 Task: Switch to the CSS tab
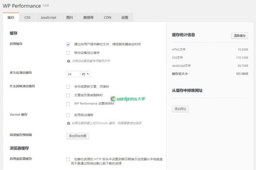(27, 17)
